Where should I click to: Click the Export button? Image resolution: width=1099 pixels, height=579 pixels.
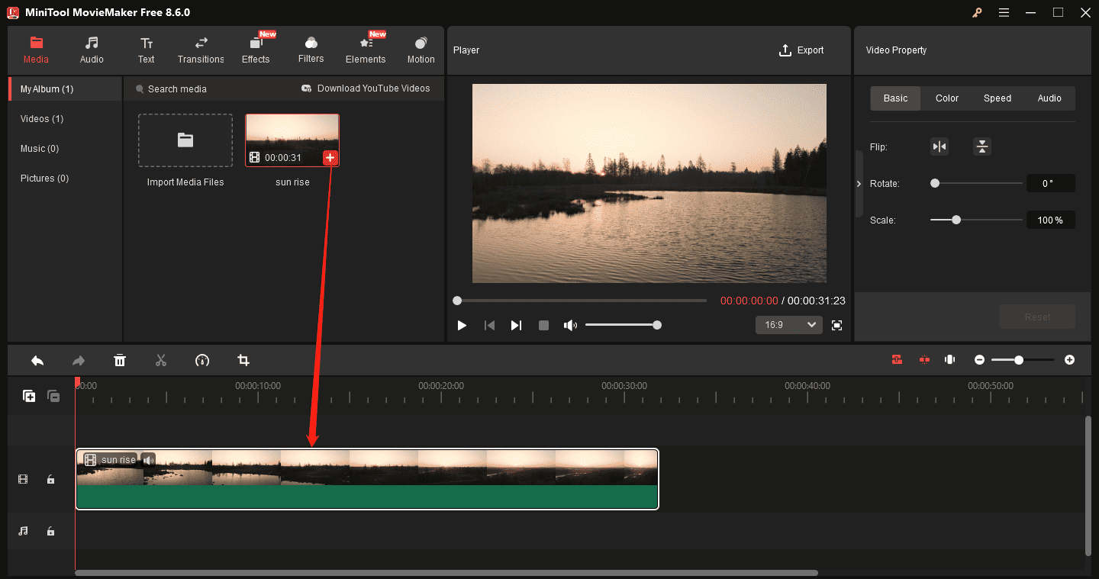click(x=801, y=50)
